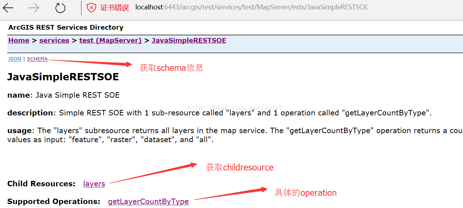Viewport: 463px width, 208px height.
Task: Click the description paragraph text
Action: click(220, 113)
